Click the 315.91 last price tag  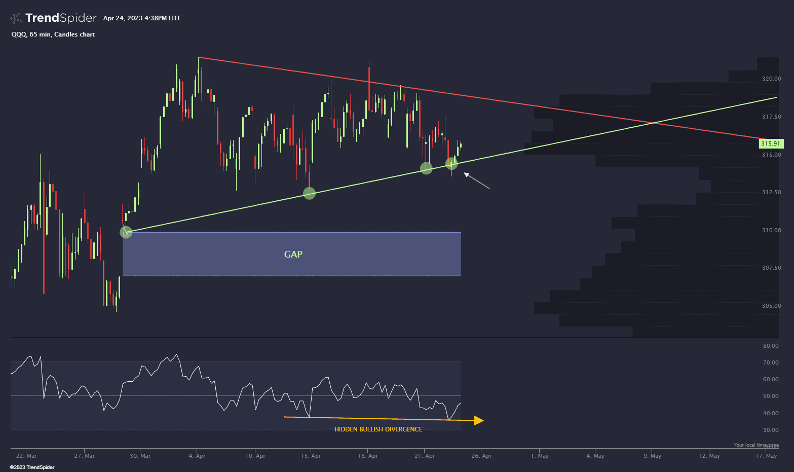pyautogui.click(x=770, y=143)
